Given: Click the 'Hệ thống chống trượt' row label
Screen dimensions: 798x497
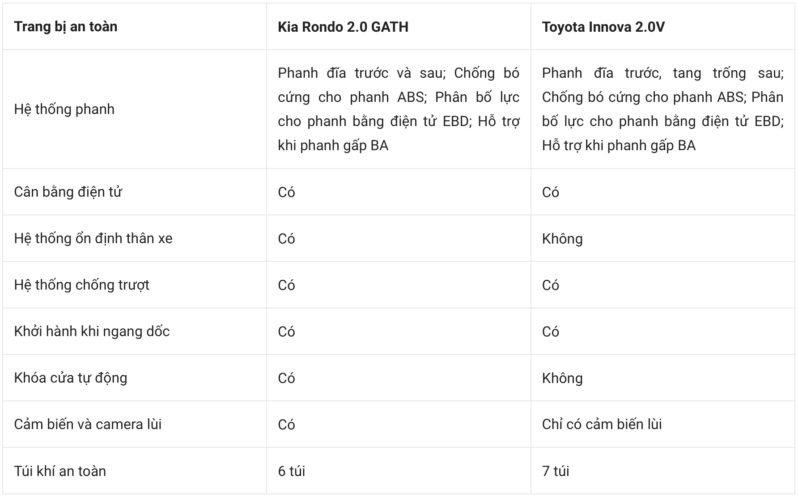Looking at the screenshot, I should coord(81,285).
